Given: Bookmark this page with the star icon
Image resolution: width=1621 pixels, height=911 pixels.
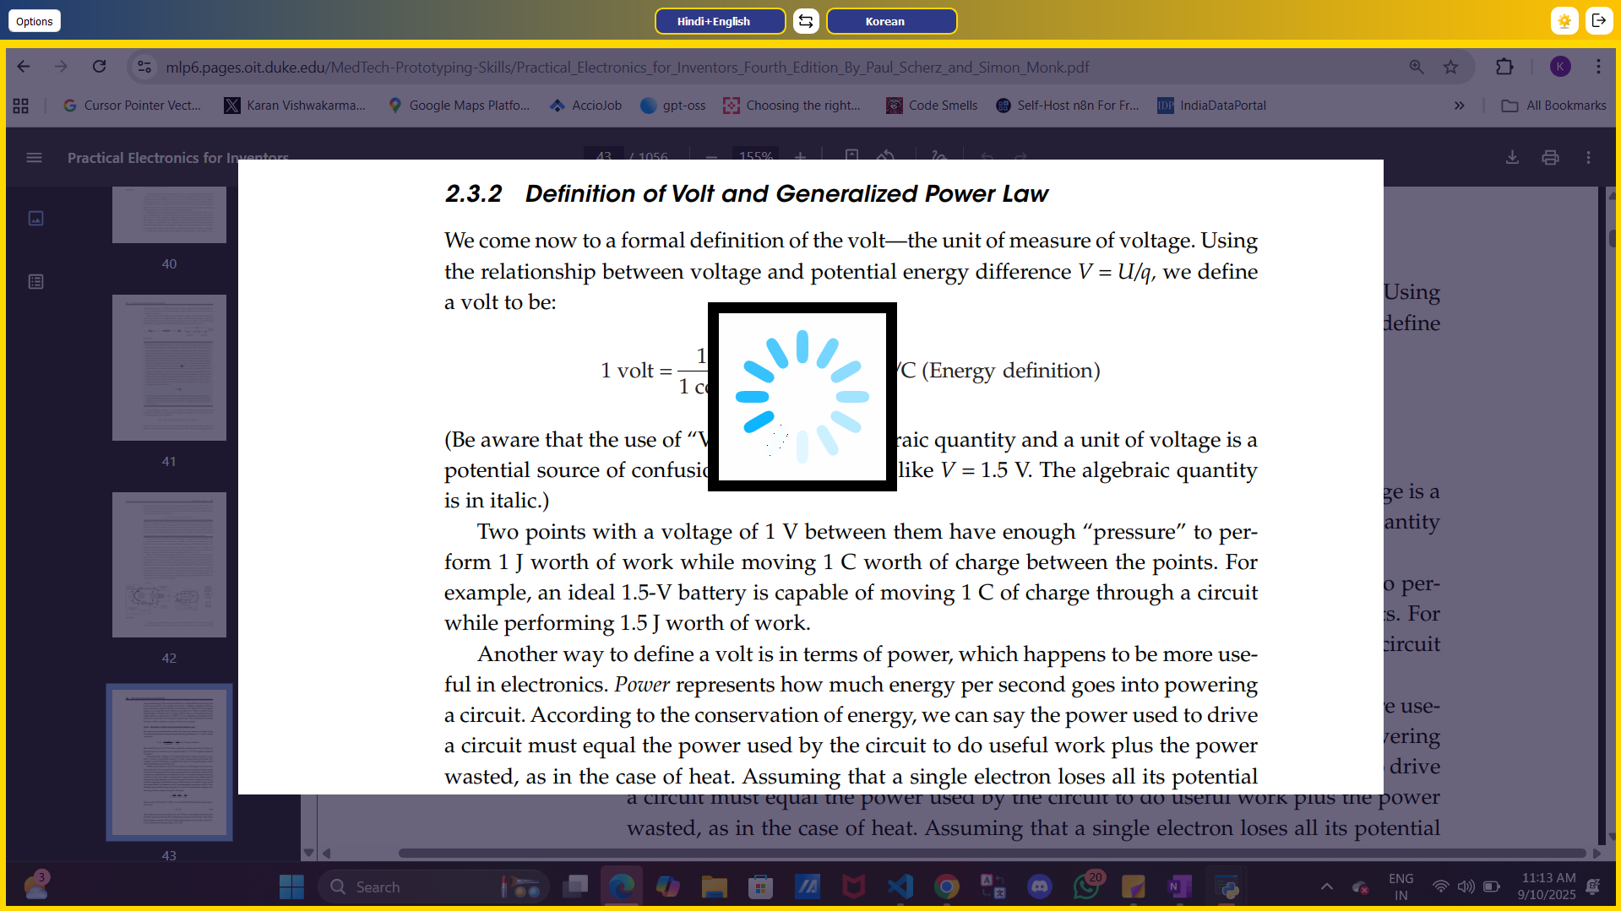Looking at the screenshot, I should tap(1450, 67).
